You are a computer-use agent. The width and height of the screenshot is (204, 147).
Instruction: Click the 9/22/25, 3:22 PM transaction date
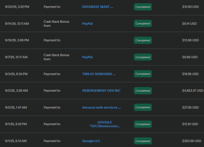(x=17, y=7)
